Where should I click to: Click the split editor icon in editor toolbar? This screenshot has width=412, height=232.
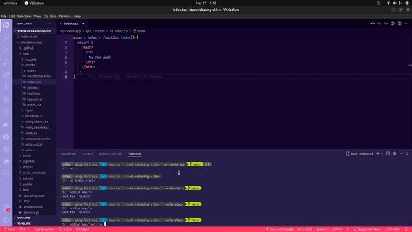click(399, 23)
